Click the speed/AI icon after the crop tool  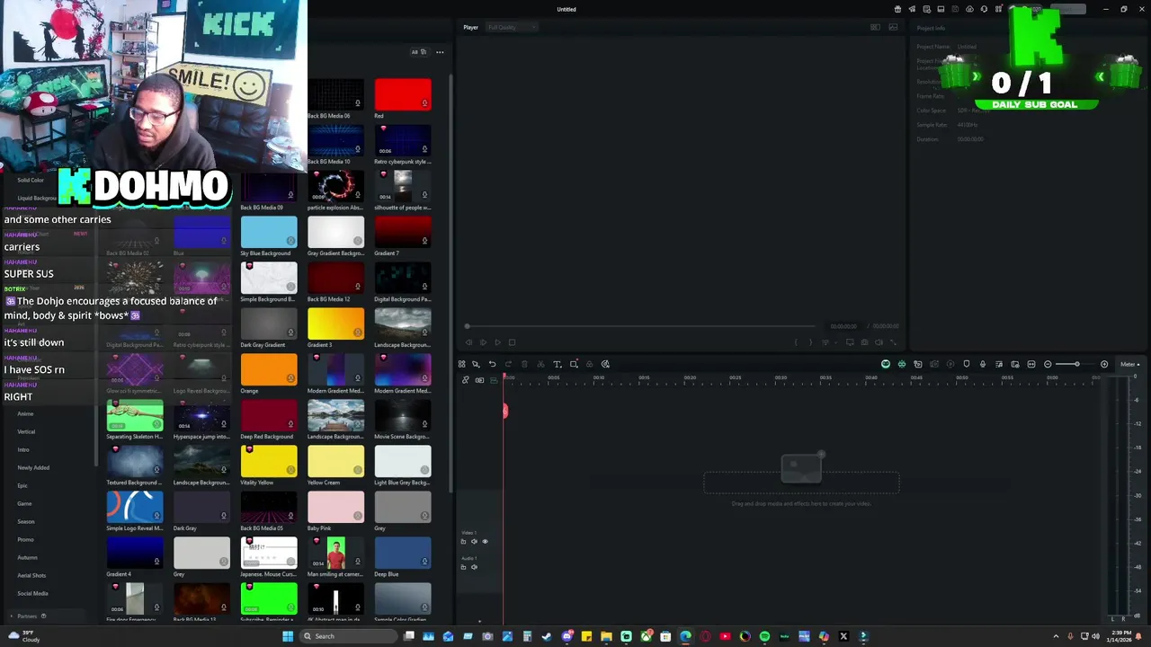click(605, 364)
